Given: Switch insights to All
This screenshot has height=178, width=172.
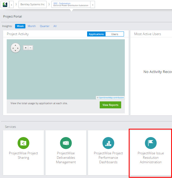Looking at the screenshot, I should (55, 26).
